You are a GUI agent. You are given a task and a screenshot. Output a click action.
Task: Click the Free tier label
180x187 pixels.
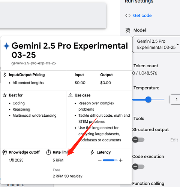click(57, 170)
